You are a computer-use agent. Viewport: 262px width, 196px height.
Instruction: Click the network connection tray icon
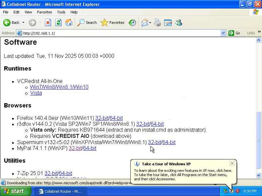pyautogui.click(x=226, y=191)
